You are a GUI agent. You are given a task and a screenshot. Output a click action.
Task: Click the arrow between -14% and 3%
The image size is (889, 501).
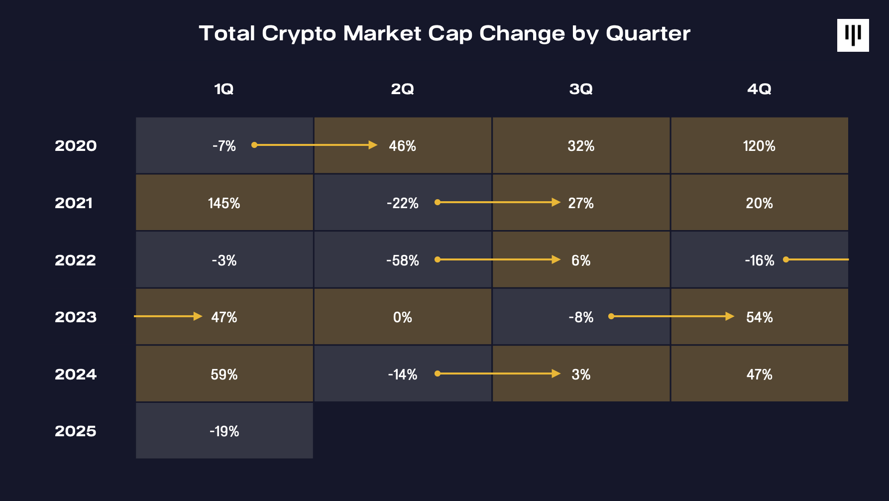coord(498,374)
